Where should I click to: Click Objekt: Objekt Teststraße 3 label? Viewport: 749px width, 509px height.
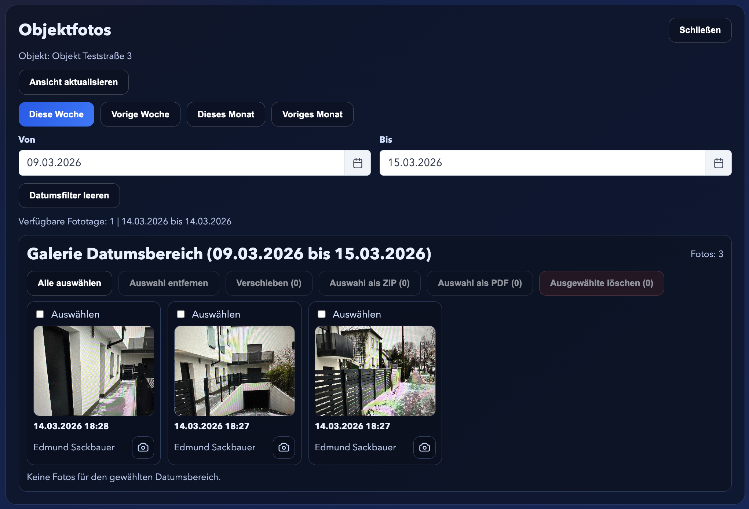click(75, 56)
